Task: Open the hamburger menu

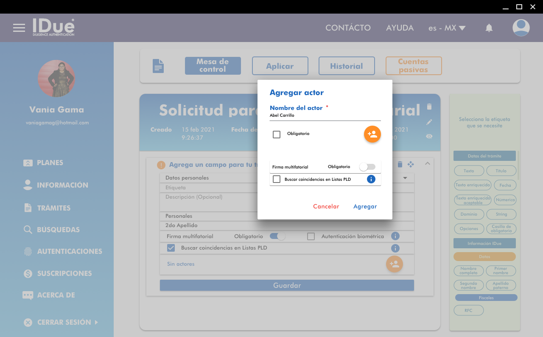Action: pyautogui.click(x=19, y=28)
